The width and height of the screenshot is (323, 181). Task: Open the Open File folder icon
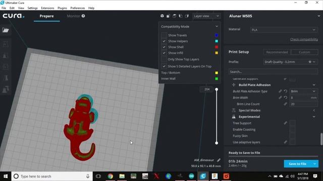(x=6, y=30)
